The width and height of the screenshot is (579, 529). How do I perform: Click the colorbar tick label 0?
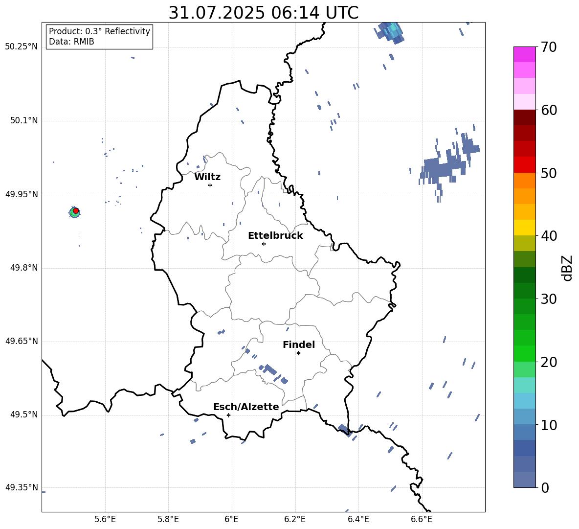click(545, 487)
